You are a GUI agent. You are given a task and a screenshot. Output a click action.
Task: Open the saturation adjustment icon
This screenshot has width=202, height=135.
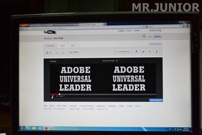[150, 51]
